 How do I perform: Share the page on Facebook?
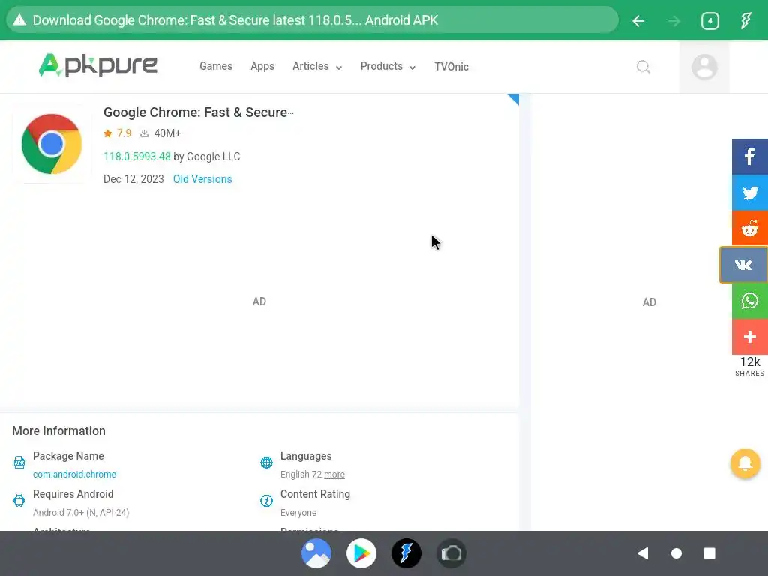[750, 157]
